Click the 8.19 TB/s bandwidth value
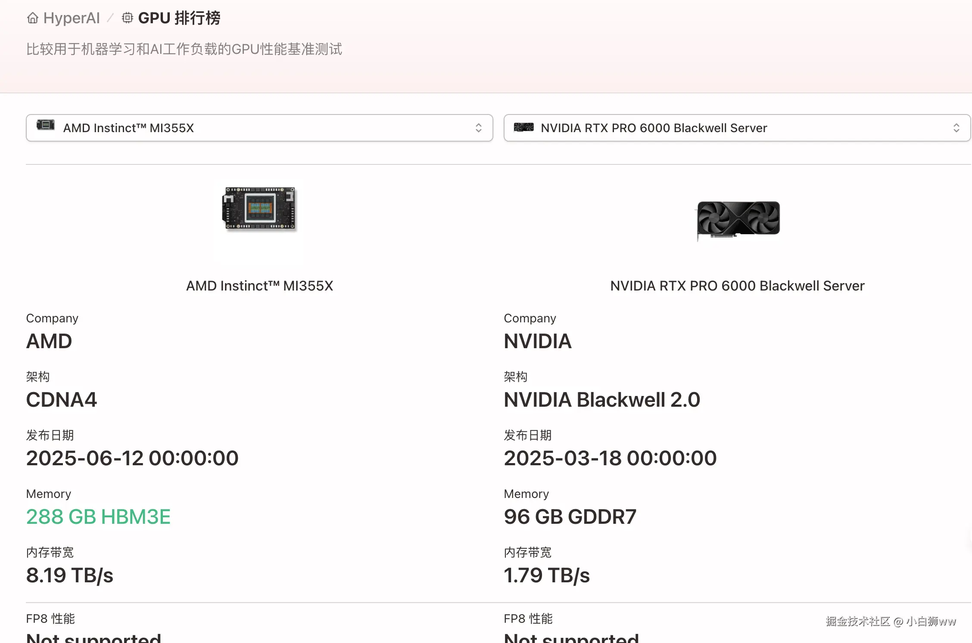Screen dimensions: 972x643 (x=69, y=575)
